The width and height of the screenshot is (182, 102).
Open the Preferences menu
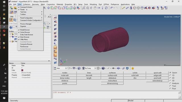click(115, 5)
